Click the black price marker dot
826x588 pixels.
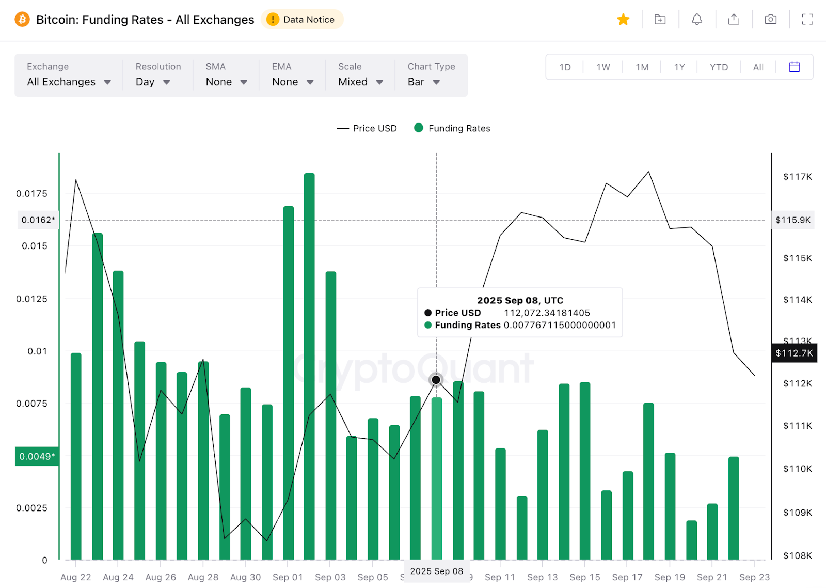[x=436, y=380]
